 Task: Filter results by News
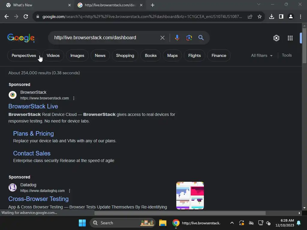point(100,55)
